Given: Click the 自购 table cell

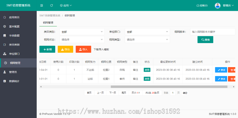Looking at the screenshot, I should tap(122, 70).
